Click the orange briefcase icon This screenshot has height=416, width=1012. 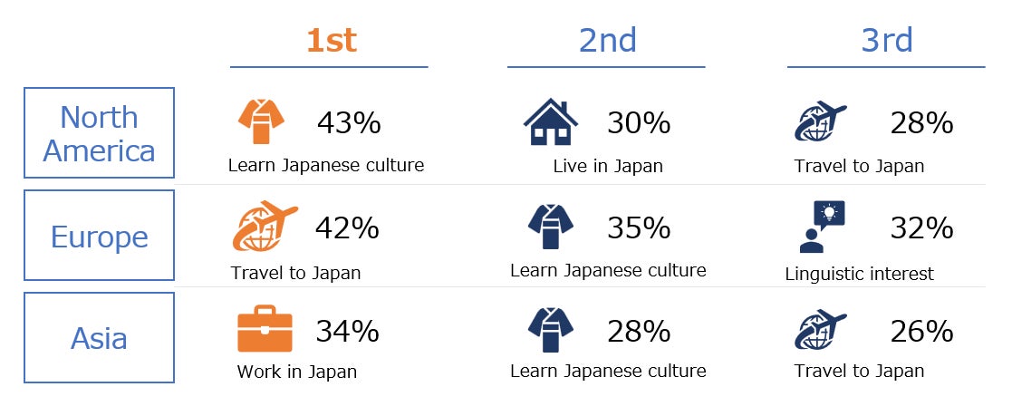[x=265, y=330]
